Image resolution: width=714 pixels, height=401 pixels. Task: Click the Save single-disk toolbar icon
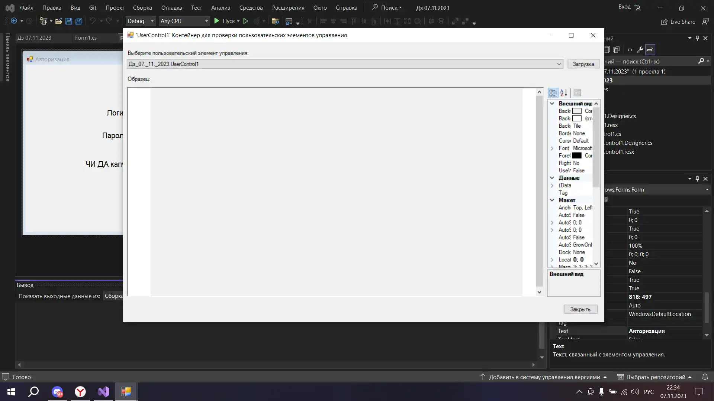point(69,21)
